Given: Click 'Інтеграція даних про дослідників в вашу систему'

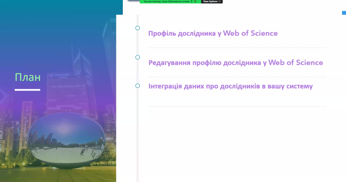Looking at the screenshot, I should tap(231, 86).
